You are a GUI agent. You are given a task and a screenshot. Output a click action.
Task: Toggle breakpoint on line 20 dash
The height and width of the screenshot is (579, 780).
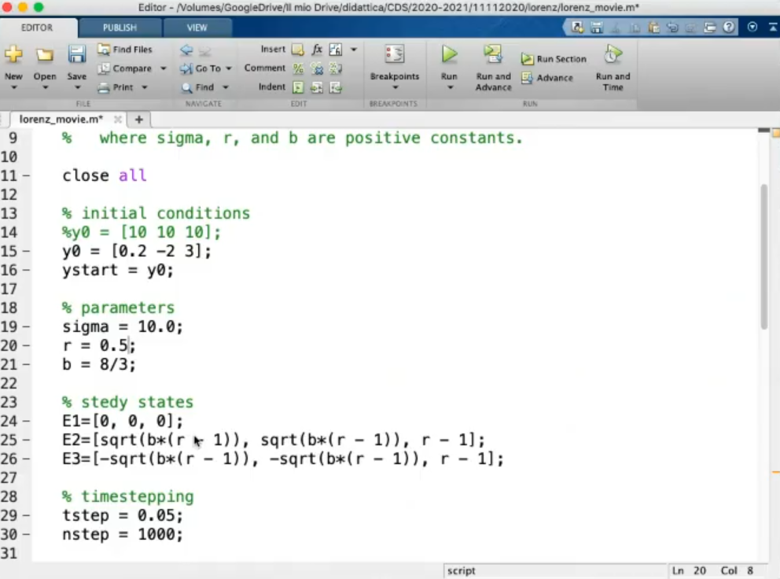pos(26,345)
